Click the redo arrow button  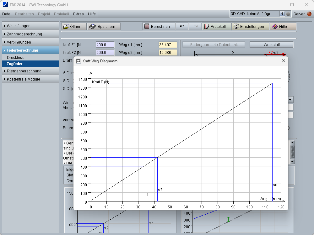coord(195,27)
